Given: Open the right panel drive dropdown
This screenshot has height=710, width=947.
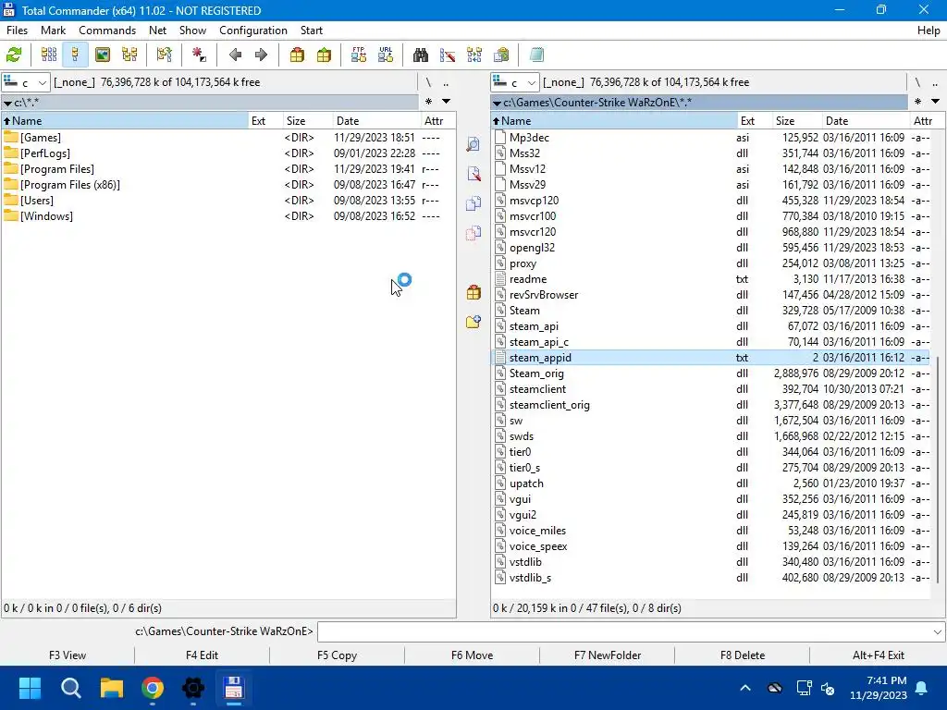Looking at the screenshot, I should coord(514,82).
